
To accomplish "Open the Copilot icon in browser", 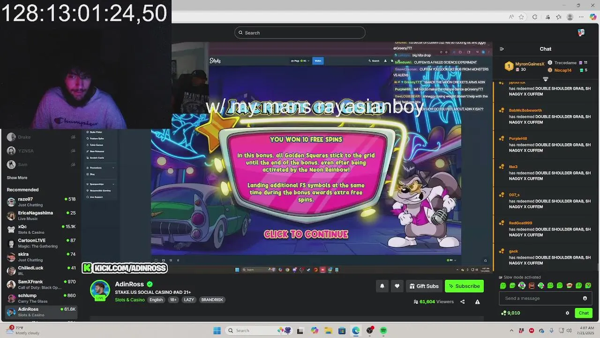I will tap(593, 17).
